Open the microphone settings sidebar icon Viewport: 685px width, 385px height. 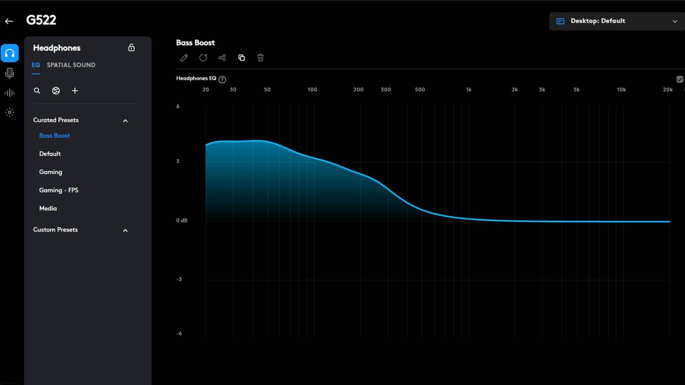9,73
